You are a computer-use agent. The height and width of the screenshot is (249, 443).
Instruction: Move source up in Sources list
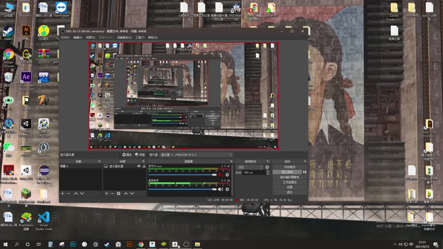pos(126,193)
